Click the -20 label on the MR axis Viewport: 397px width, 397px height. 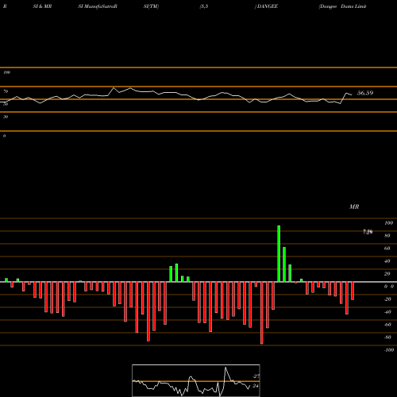click(387, 299)
